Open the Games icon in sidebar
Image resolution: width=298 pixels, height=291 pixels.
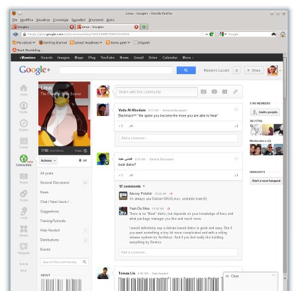[x=23, y=229]
